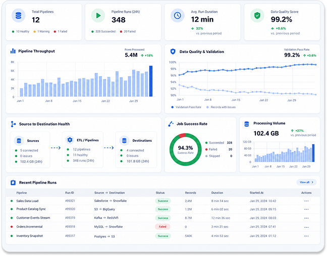This screenshot has width=327, height=256.
Task: Click the Product Catalog Sync pipeline name
Action: coord(31,209)
